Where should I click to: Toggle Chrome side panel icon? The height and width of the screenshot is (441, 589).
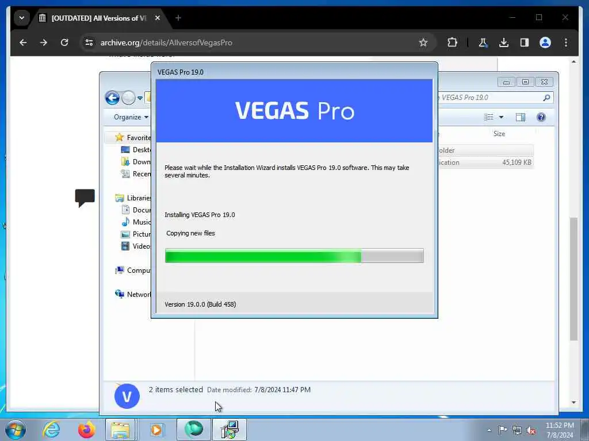coord(525,42)
